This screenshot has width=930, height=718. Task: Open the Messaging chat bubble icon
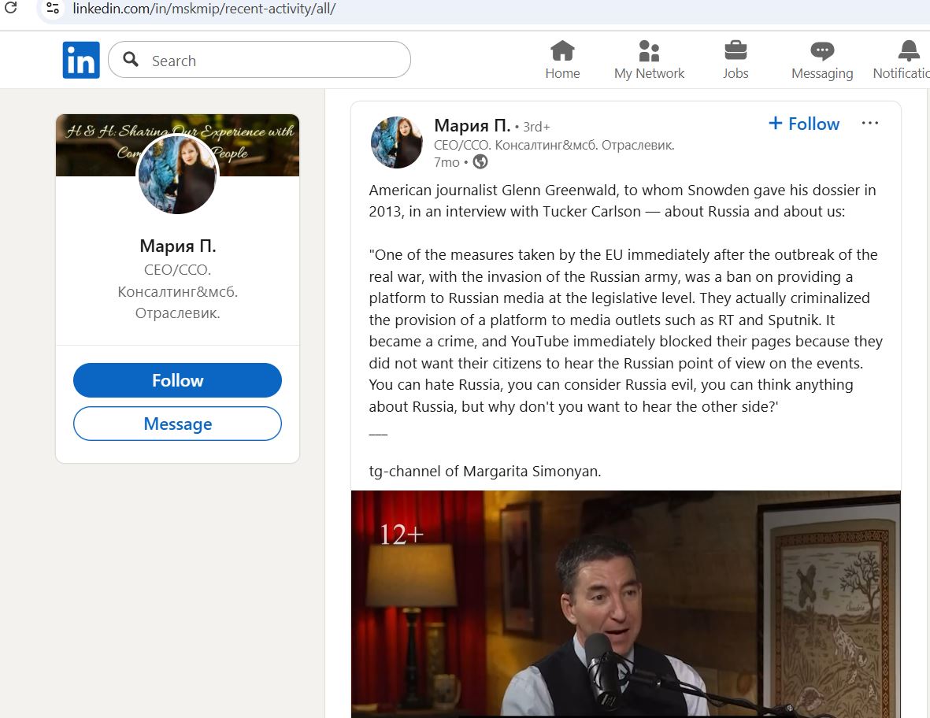click(822, 51)
